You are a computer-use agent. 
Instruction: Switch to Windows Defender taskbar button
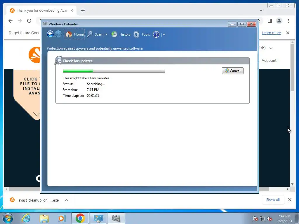(x=116, y=218)
